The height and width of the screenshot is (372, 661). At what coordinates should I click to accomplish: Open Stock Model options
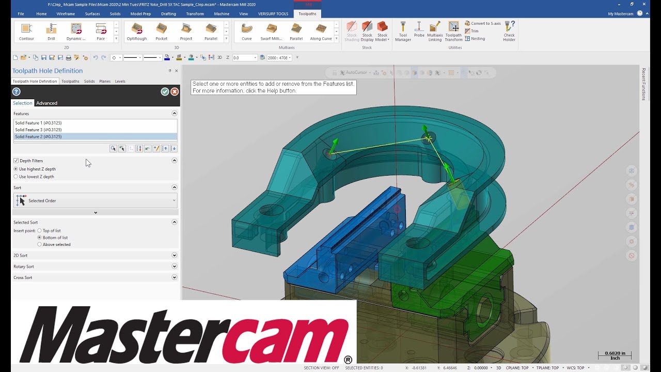pos(382,32)
